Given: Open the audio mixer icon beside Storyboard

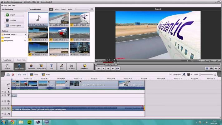Looking at the screenshot, I should [x=184, y=75].
